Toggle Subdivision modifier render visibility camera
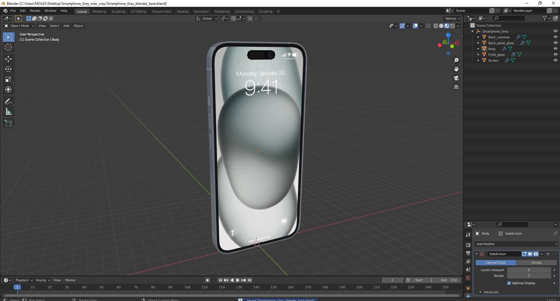The image size is (560, 301). click(x=536, y=254)
